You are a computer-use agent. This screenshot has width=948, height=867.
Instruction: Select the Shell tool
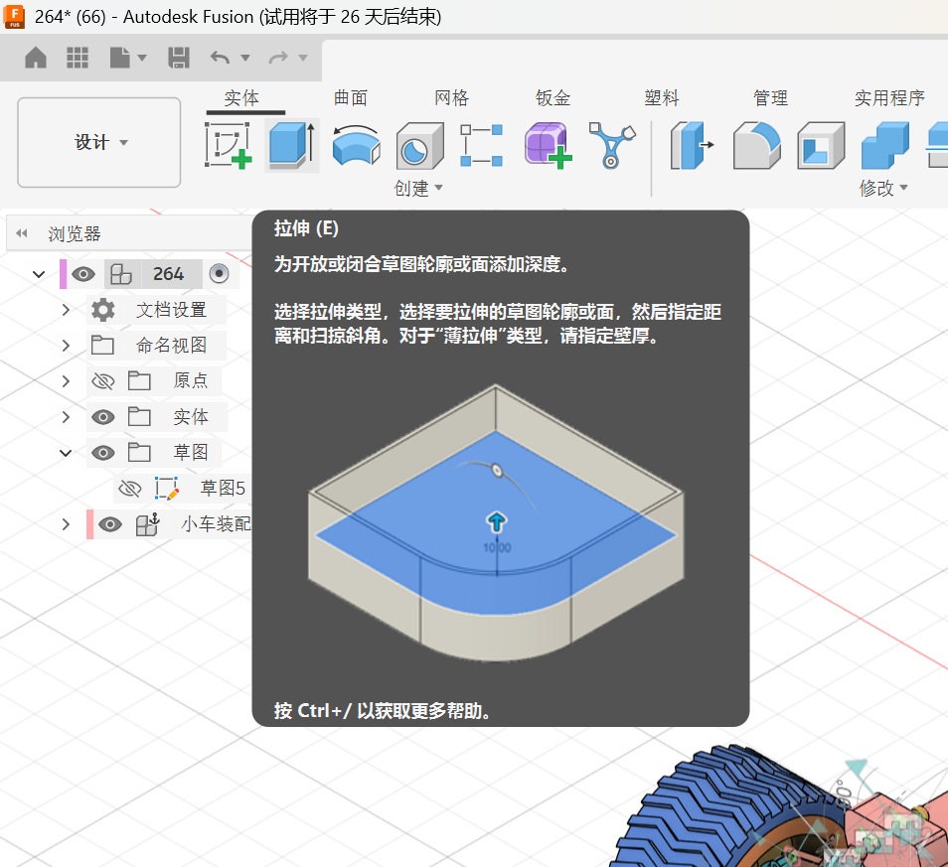(x=821, y=146)
